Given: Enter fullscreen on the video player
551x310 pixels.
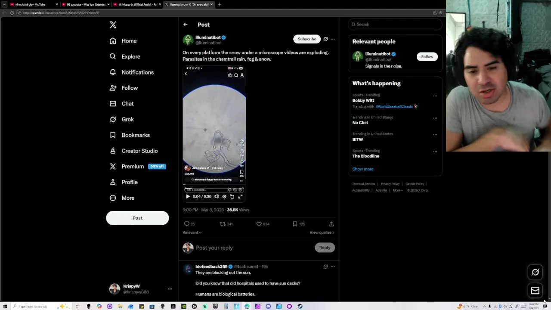Looking at the screenshot, I should pyautogui.click(x=241, y=196).
